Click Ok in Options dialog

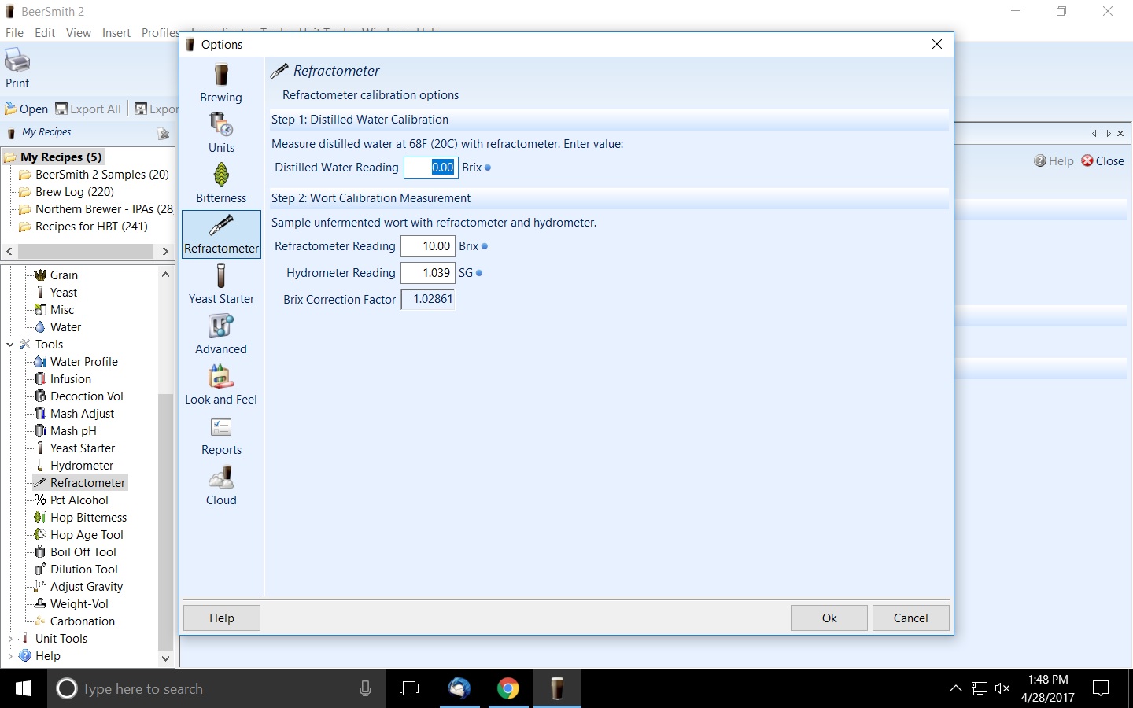tap(829, 618)
